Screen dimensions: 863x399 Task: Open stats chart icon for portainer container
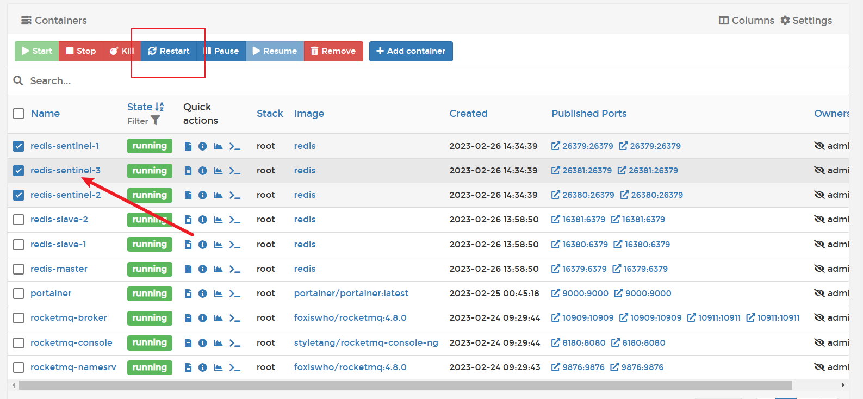pos(218,294)
